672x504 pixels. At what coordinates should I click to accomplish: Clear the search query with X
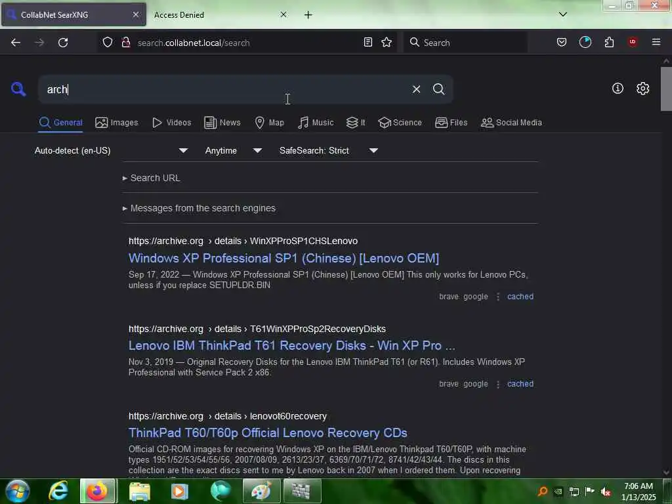pos(416,89)
